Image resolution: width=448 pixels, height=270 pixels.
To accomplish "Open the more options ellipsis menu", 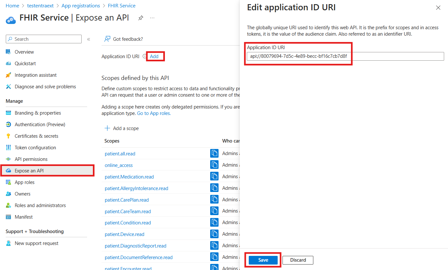I will tap(152, 18).
